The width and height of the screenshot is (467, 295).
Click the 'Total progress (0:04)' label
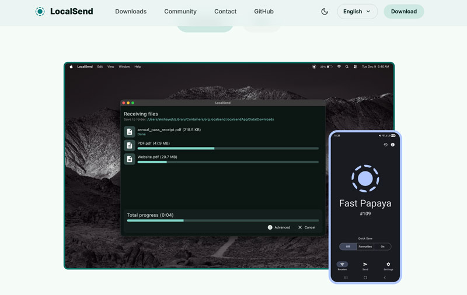tap(150, 215)
